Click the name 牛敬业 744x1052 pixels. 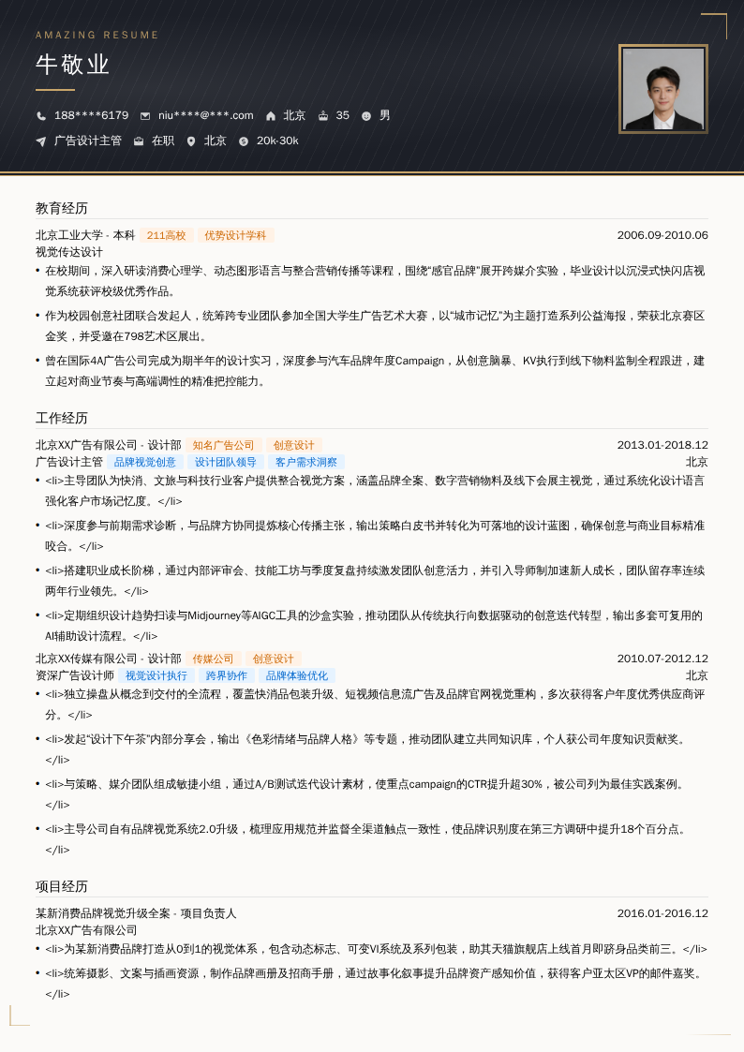coord(72,65)
